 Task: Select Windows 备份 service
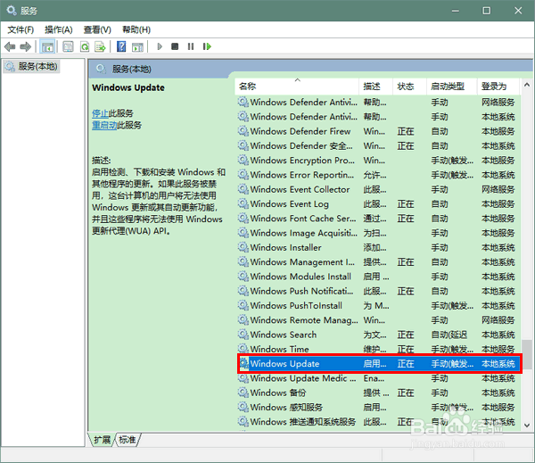[x=378, y=393]
